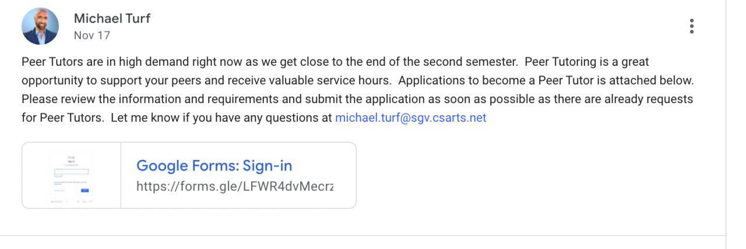Viewport: 746px width, 249px height.
Task: Click the Nov 17 post date
Action: coord(92,35)
